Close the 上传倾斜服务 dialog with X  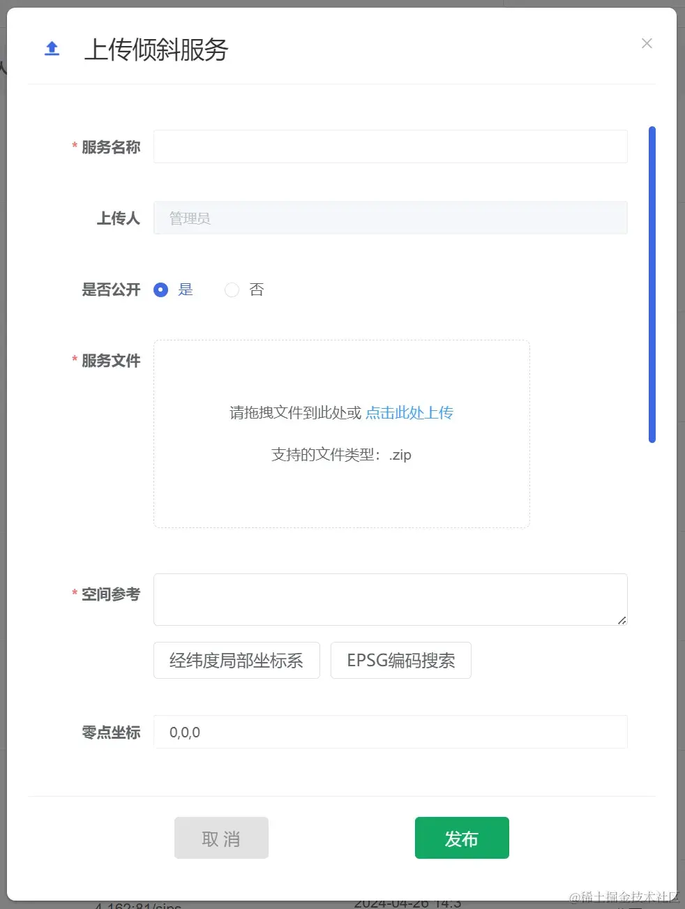(x=647, y=43)
